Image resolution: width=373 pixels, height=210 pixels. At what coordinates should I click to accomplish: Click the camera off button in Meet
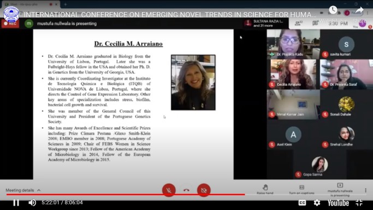pos(204,190)
